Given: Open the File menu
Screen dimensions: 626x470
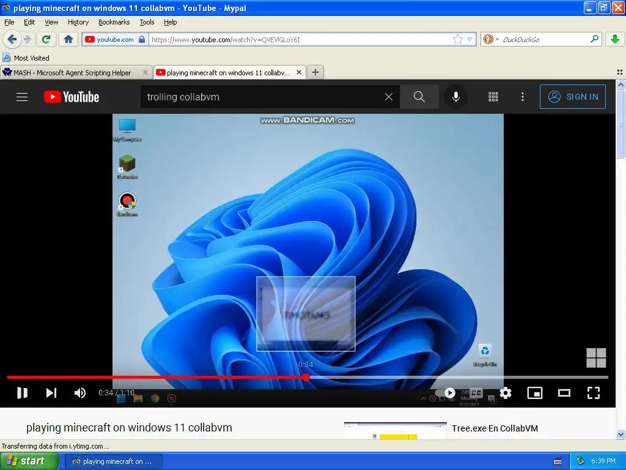Looking at the screenshot, I should (x=9, y=22).
